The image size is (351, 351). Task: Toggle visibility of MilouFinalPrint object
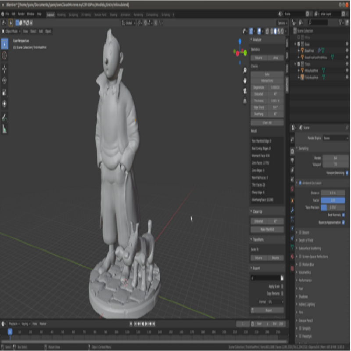[x=347, y=71]
